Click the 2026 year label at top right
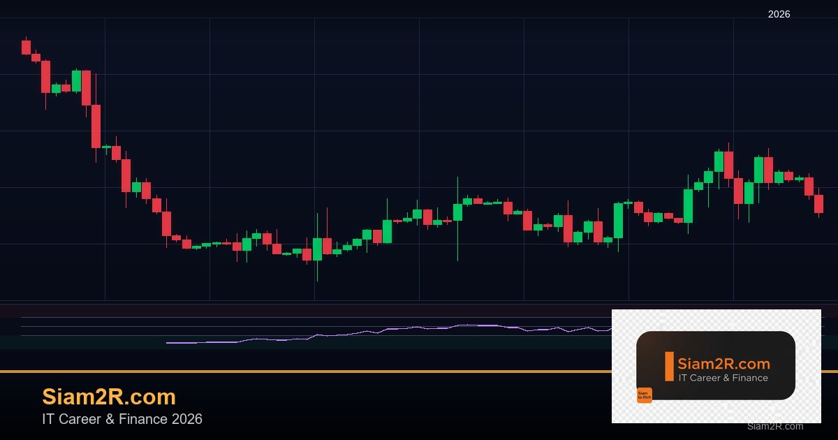 coord(779,14)
